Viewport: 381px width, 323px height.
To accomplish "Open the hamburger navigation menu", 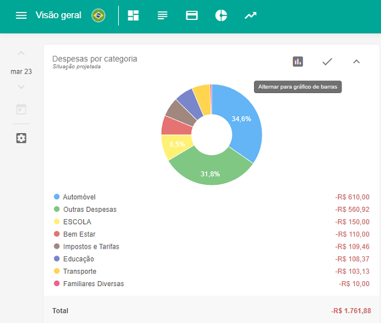I will click(x=21, y=16).
